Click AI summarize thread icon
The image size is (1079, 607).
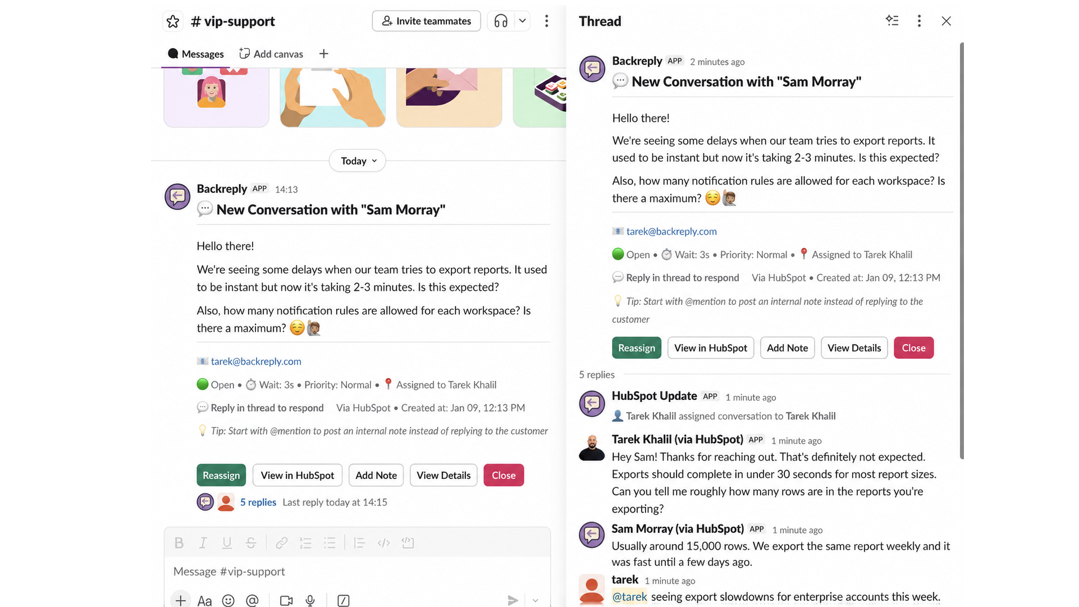892,21
